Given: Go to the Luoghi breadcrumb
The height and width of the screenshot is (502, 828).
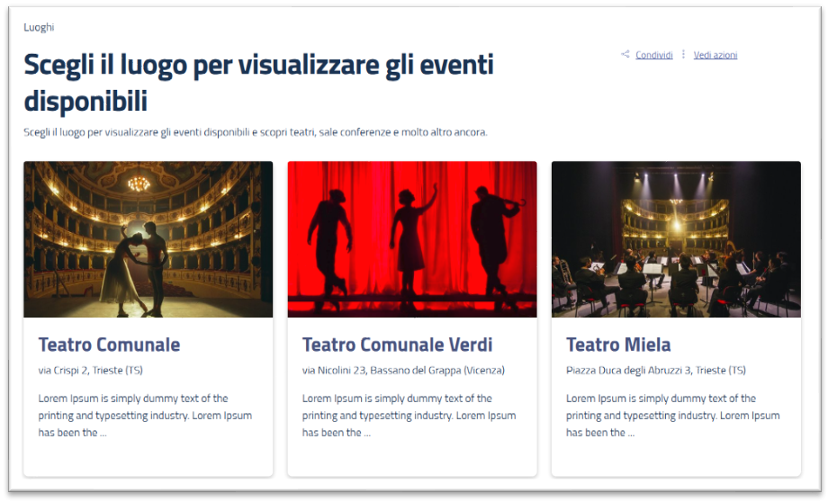Looking at the screenshot, I should pos(39,27).
